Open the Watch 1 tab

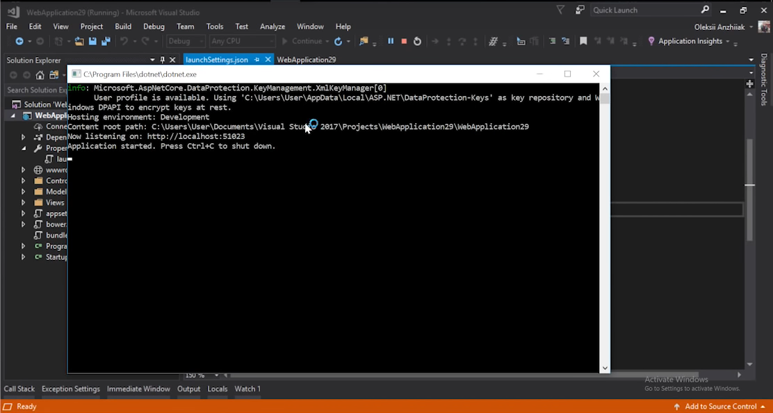[247, 389]
